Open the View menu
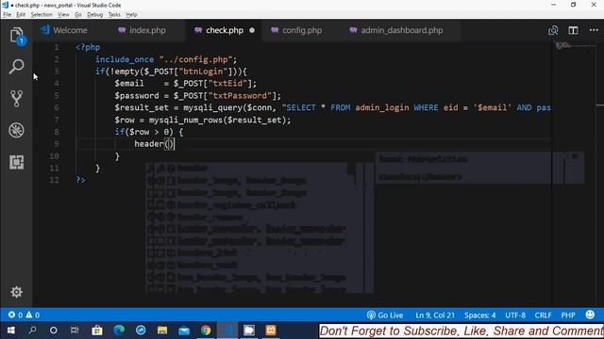The height and width of the screenshot is (339, 604). pos(63,15)
